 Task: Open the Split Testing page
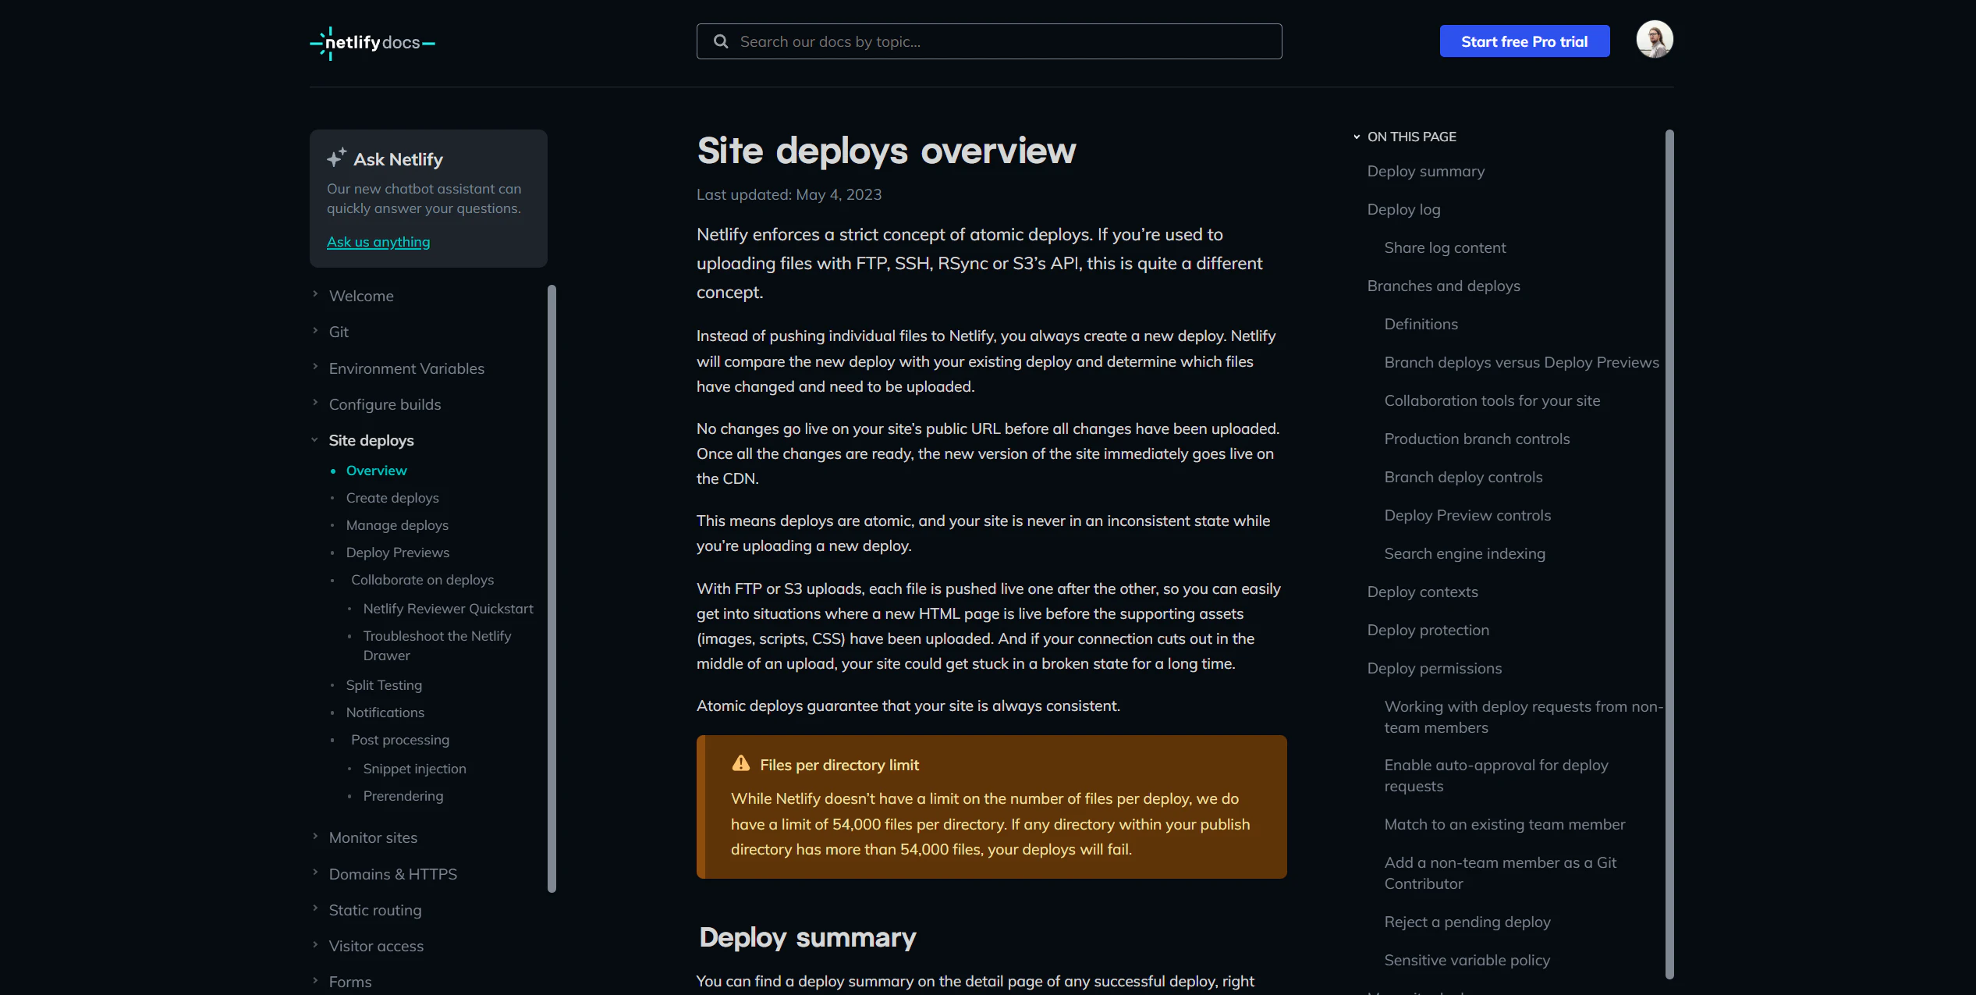point(384,685)
